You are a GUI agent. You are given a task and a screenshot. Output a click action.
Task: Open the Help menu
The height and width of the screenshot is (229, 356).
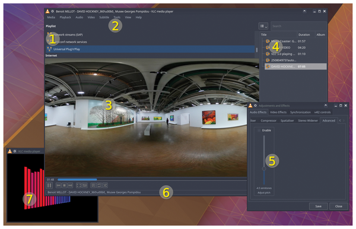coord(138,17)
